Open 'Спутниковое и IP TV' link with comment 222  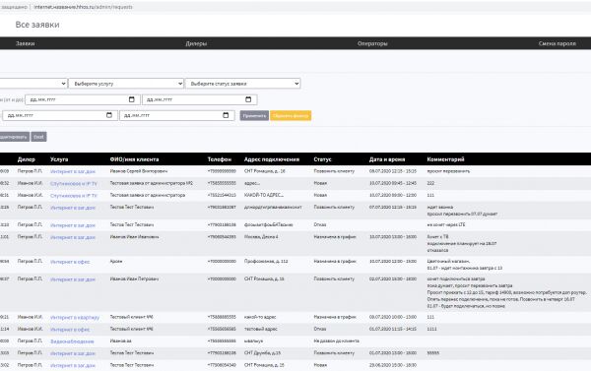coord(74,183)
